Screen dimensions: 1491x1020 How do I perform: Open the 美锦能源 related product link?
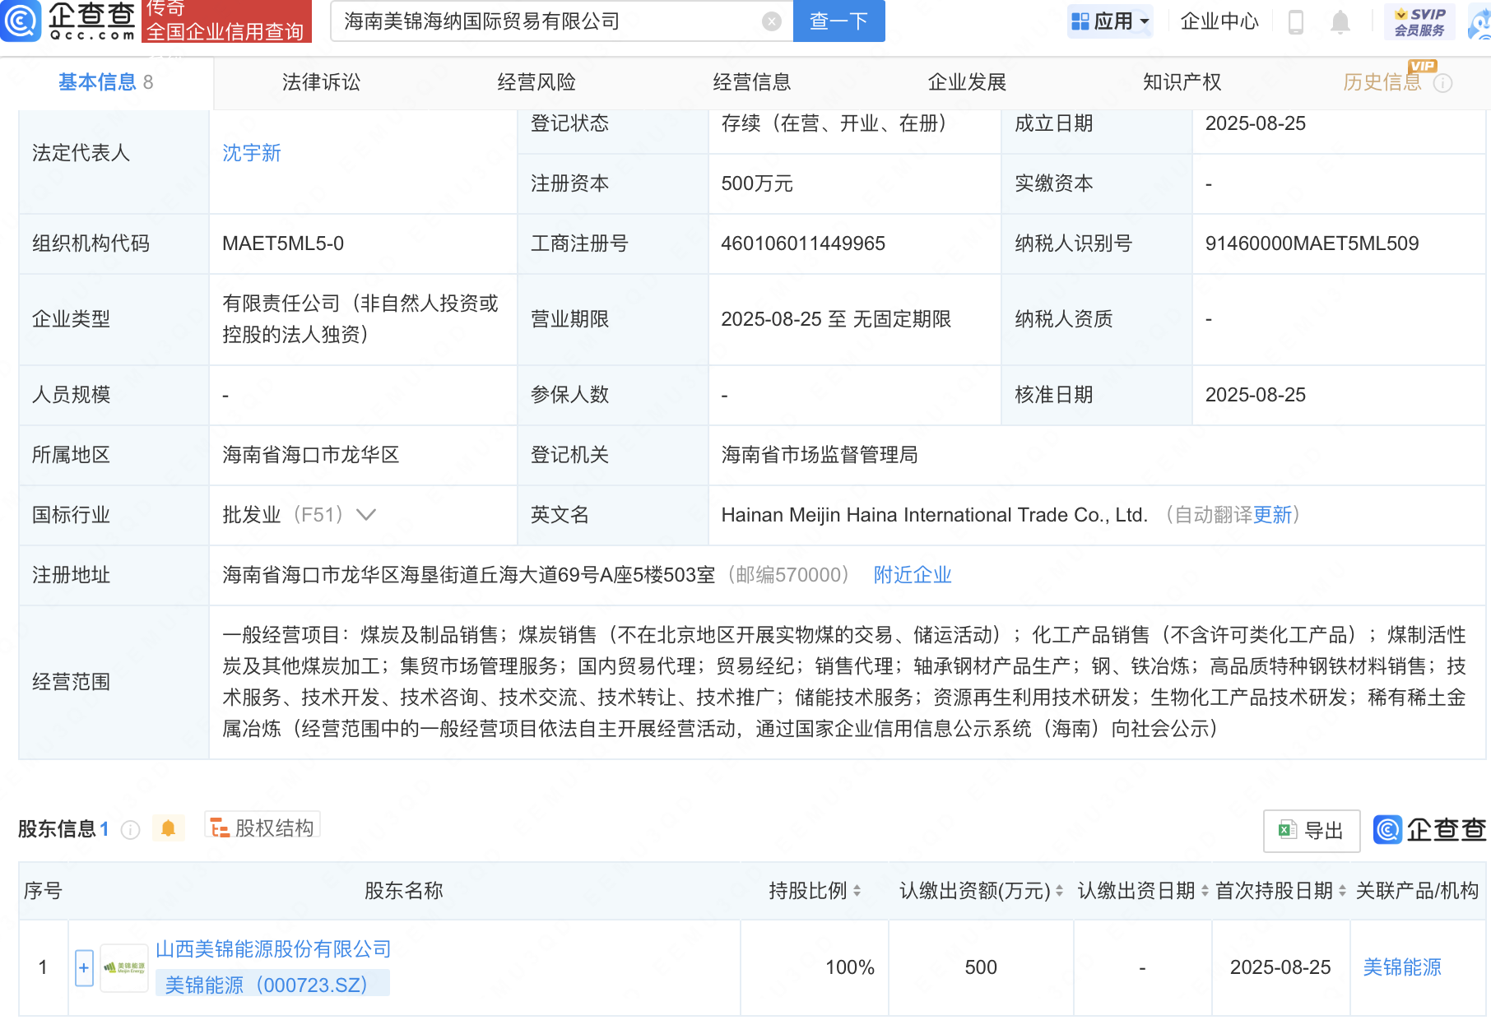(x=1402, y=967)
